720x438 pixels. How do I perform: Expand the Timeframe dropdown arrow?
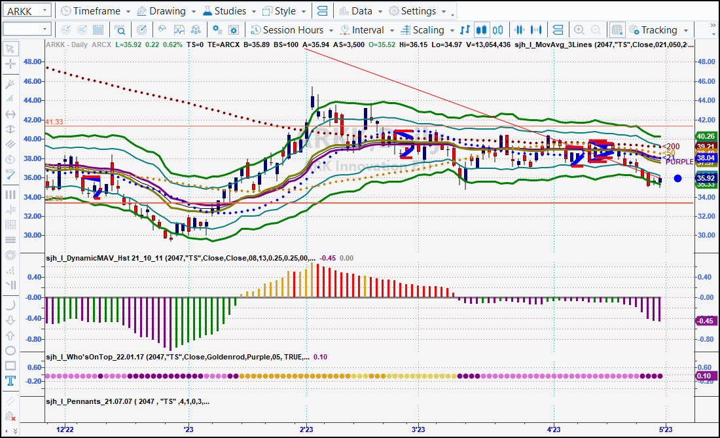(128, 11)
